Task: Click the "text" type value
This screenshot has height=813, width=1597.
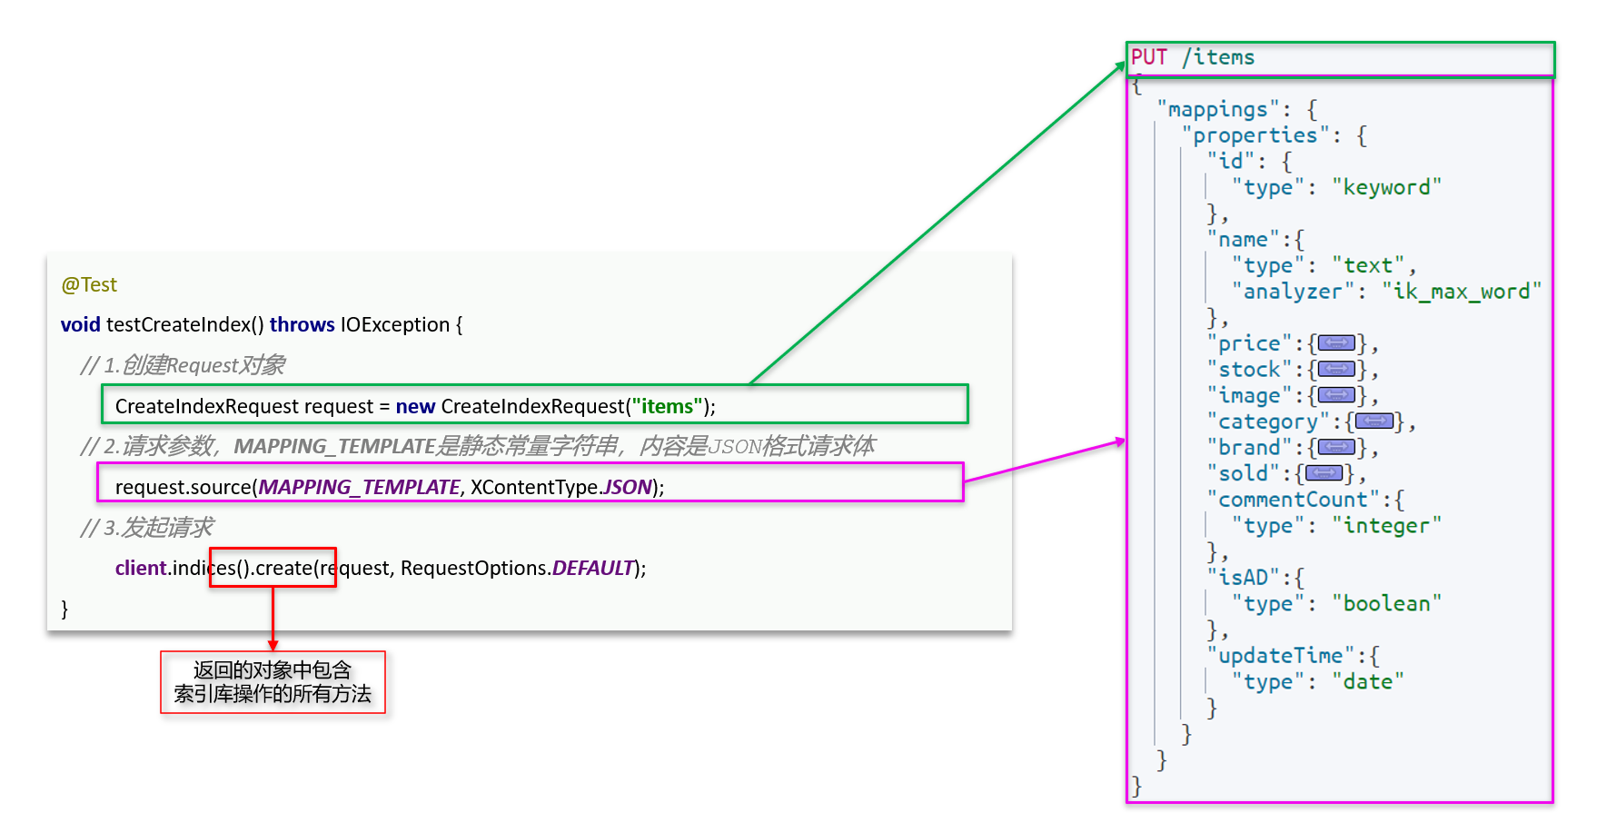Action: pos(1368,266)
